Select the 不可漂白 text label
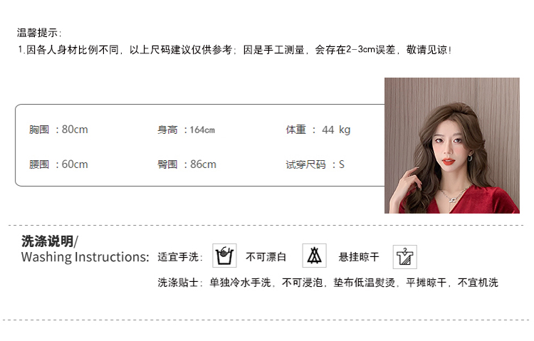534x341 pixels. pos(266,257)
